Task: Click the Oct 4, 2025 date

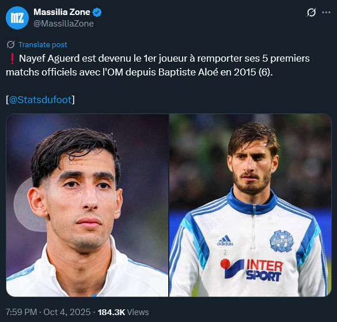Action: click(x=67, y=312)
